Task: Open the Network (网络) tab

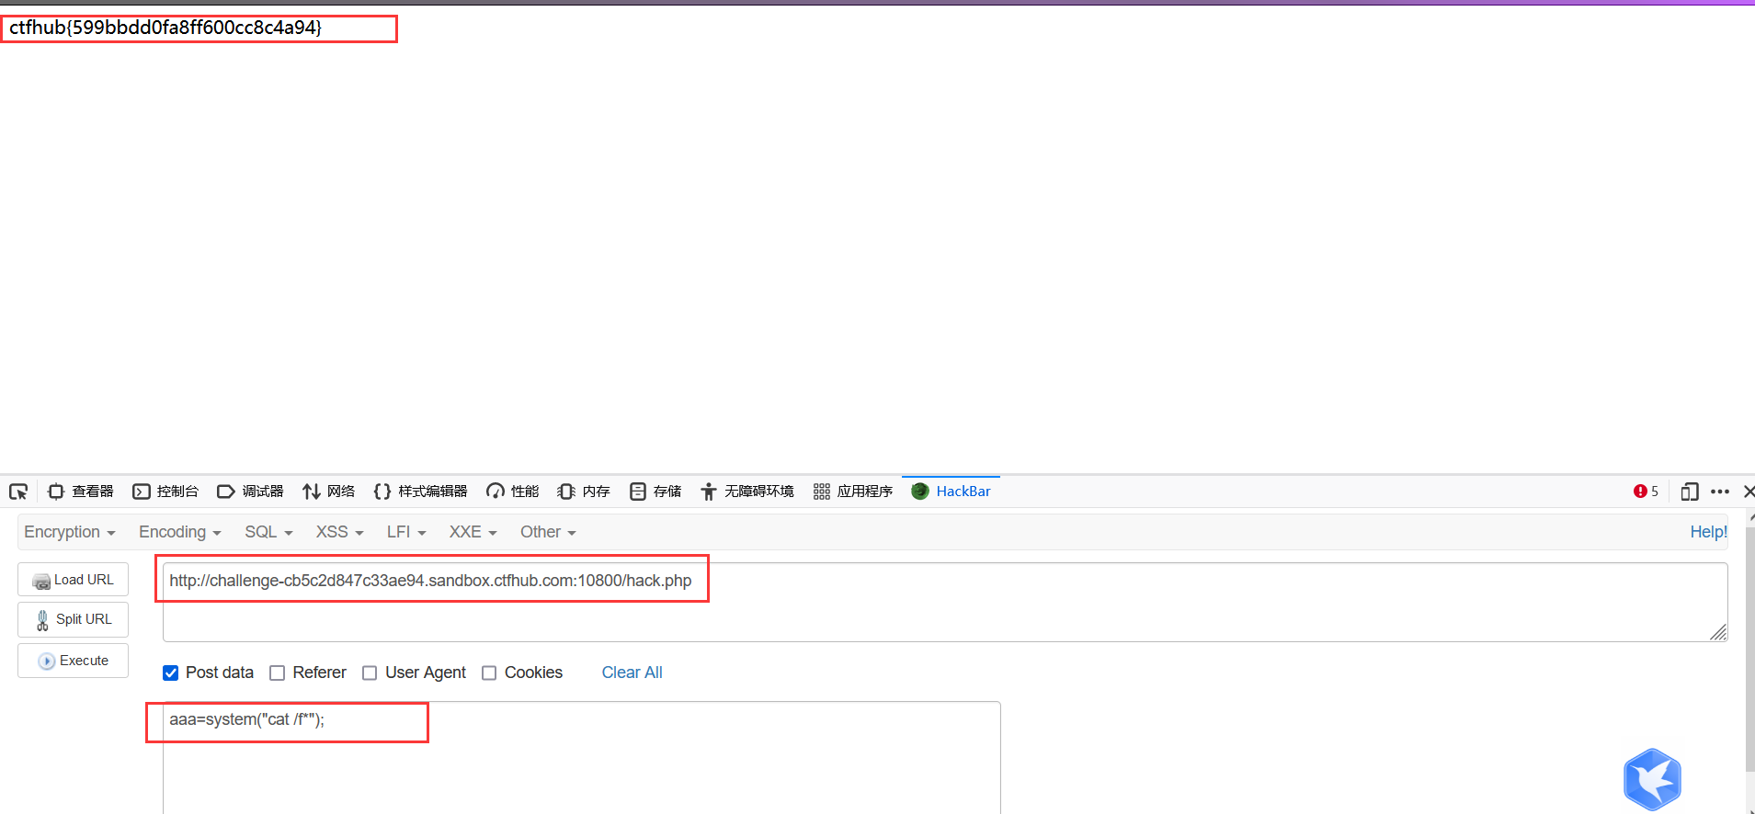Action: click(x=328, y=492)
